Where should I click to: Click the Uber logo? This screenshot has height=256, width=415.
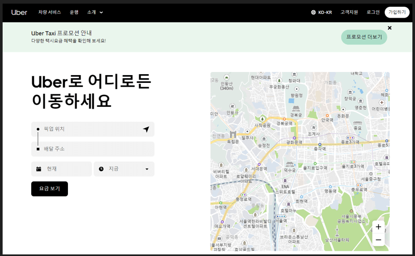coord(19,12)
